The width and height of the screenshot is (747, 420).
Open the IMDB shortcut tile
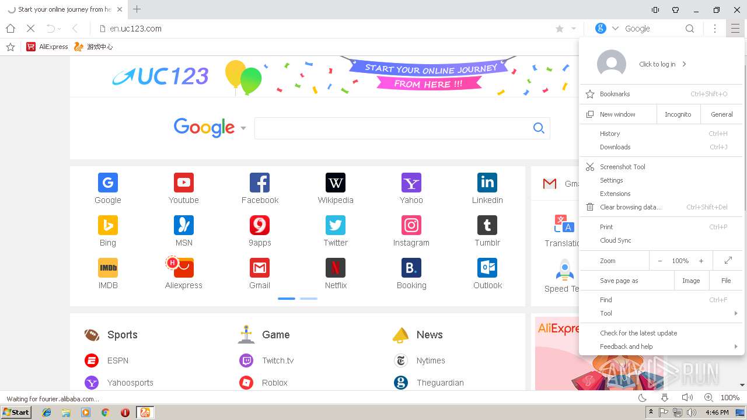coord(108,274)
